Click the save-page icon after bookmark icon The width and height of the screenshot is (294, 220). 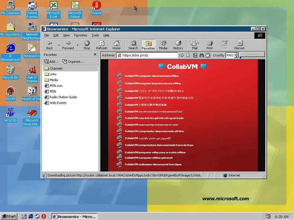[195, 55]
